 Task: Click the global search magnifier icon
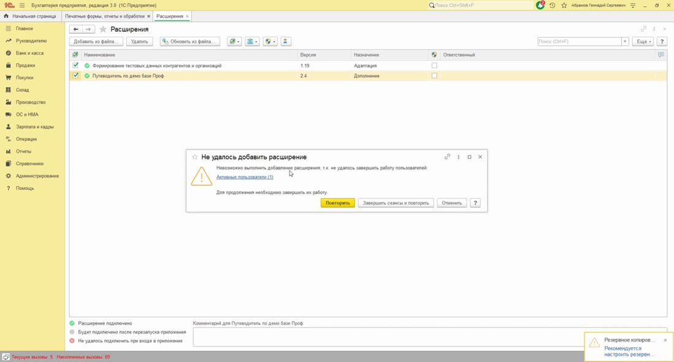pos(431,5)
